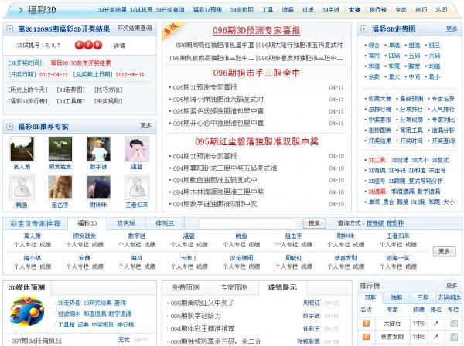Viewport: 464px width, 346px height.
Task: Select 福彩3D expert recommendation tab
Action: click(87, 223)
